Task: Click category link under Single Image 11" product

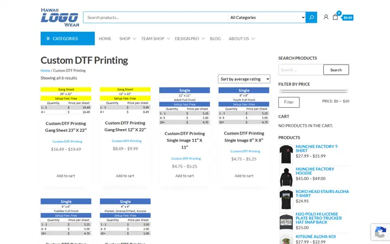Action: point(186,158)
